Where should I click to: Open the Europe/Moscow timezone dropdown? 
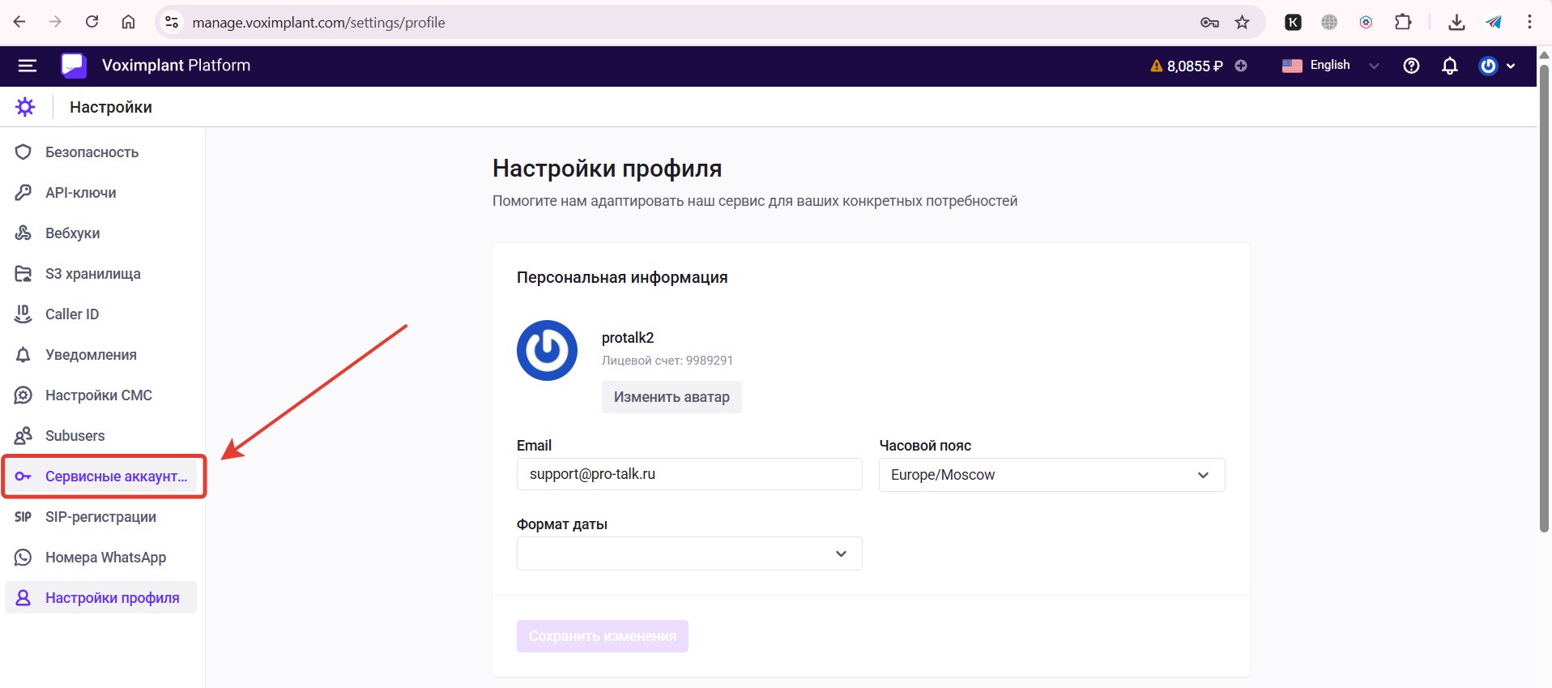coord(1051,475)
